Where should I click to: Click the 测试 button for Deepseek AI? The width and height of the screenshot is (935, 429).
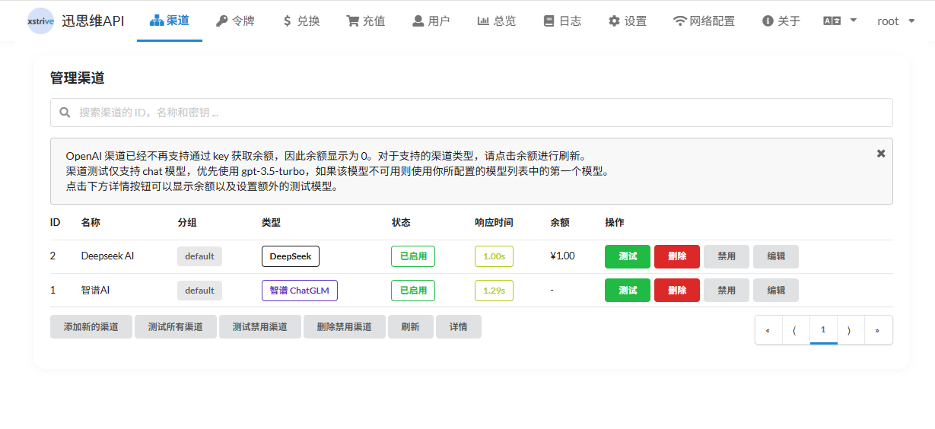(628, 256)
